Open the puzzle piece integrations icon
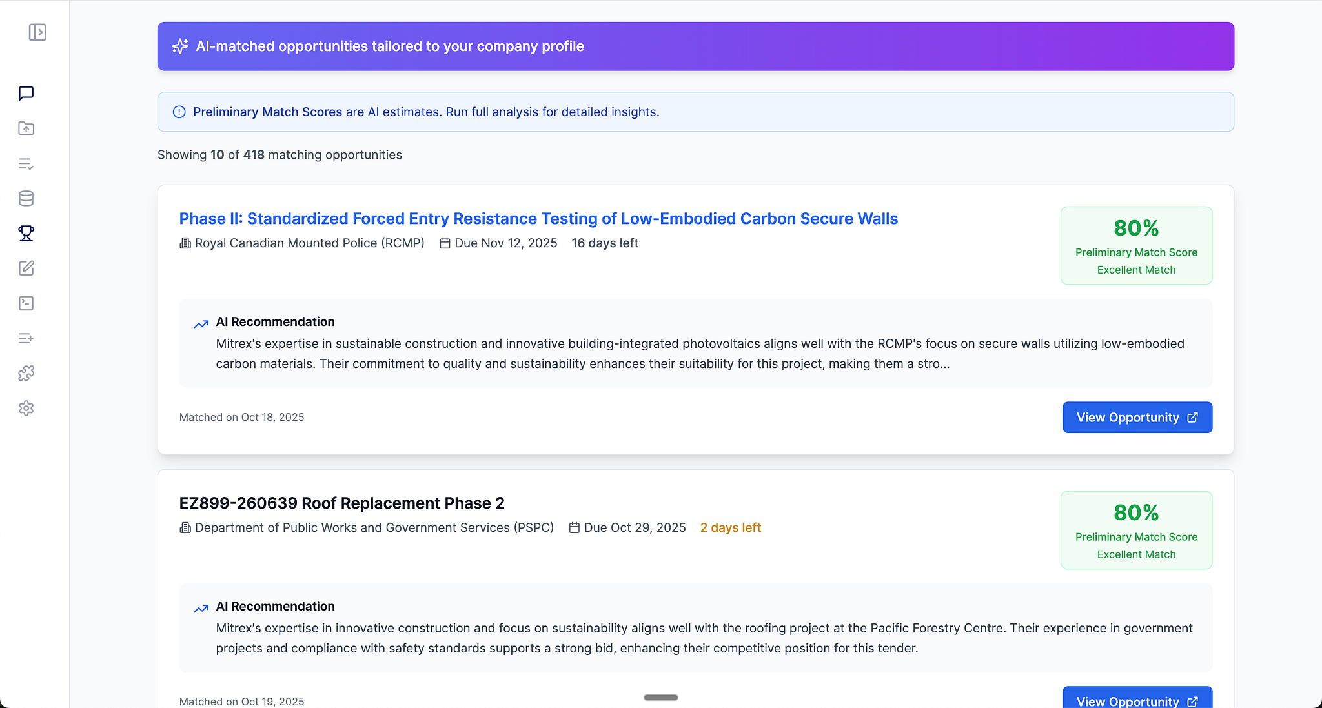Image resolution: width=1322 pixels, height=708 pixels. pos(26,373)
